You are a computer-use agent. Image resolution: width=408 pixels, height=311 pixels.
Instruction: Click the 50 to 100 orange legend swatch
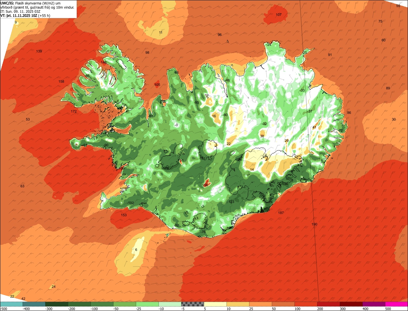pos(283,304)
